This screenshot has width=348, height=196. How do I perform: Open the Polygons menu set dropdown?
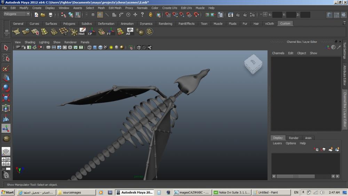17,14
